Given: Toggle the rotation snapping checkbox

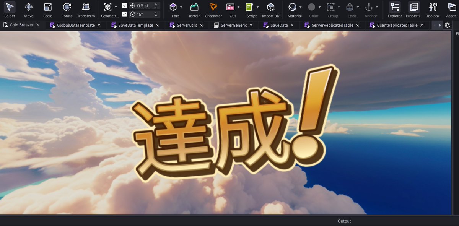Looking at the screenshot, I should pyautogui.click(x=124, y=14).
